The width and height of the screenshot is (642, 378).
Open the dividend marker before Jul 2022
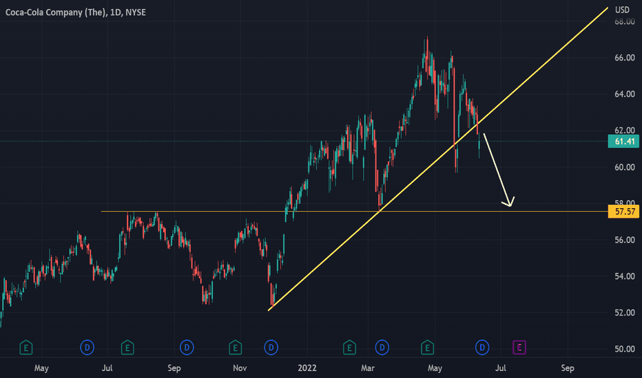point(482,348)
